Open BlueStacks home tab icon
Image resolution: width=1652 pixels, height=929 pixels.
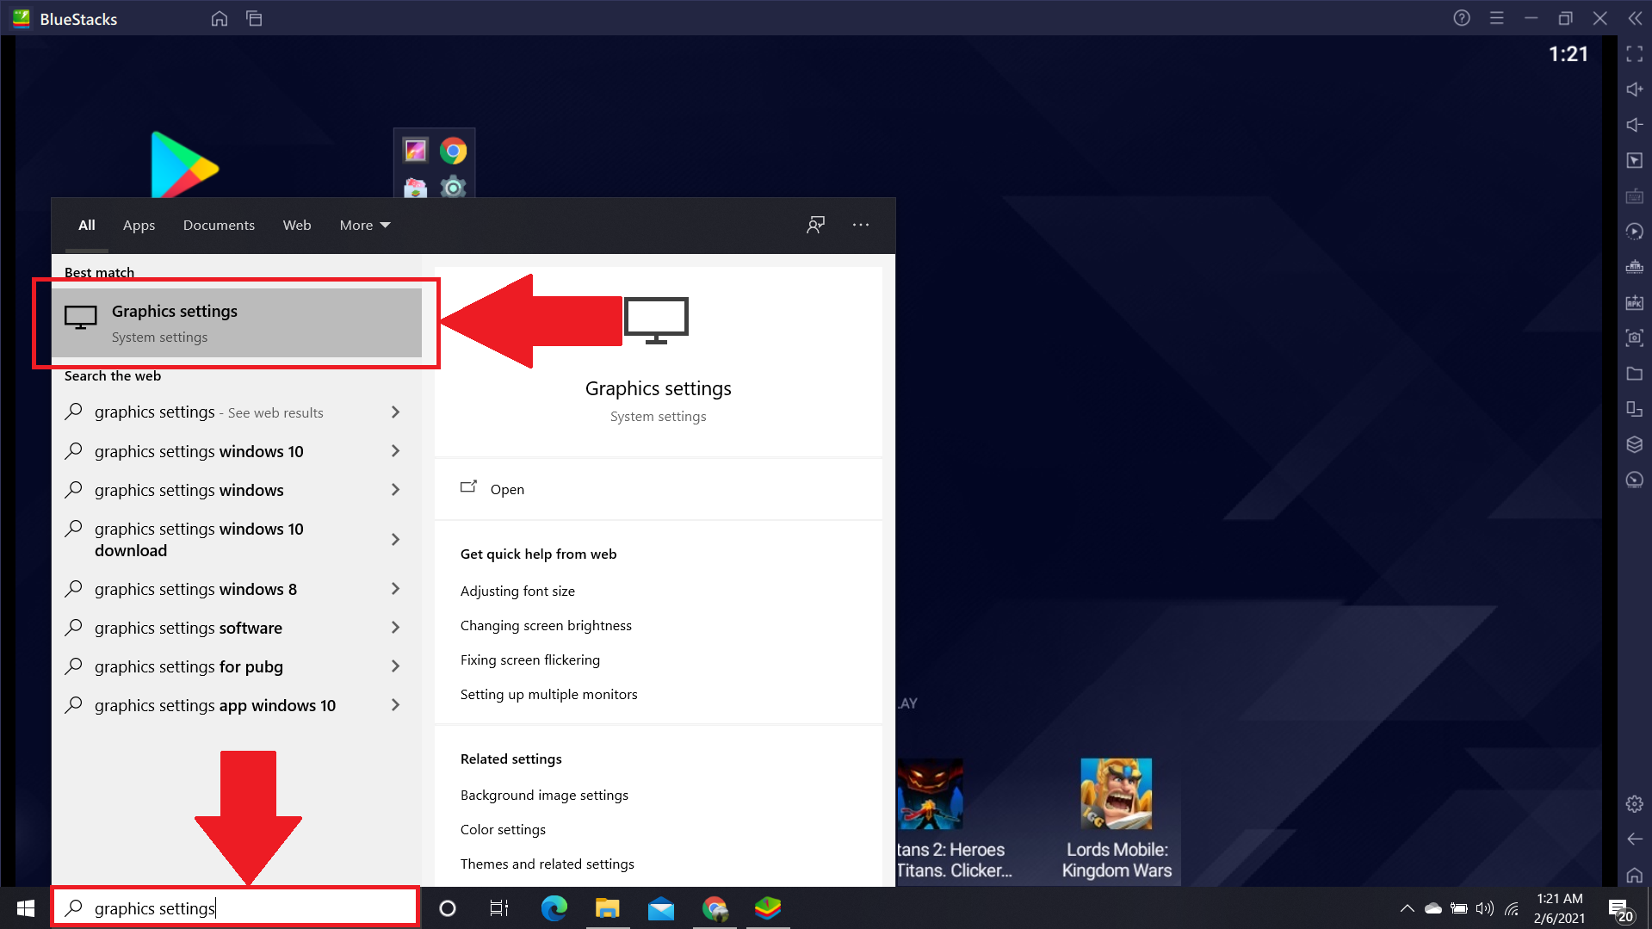point(220,18)
